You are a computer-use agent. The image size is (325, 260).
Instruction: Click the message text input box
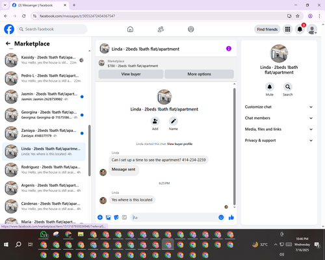(x=175, y=217)
